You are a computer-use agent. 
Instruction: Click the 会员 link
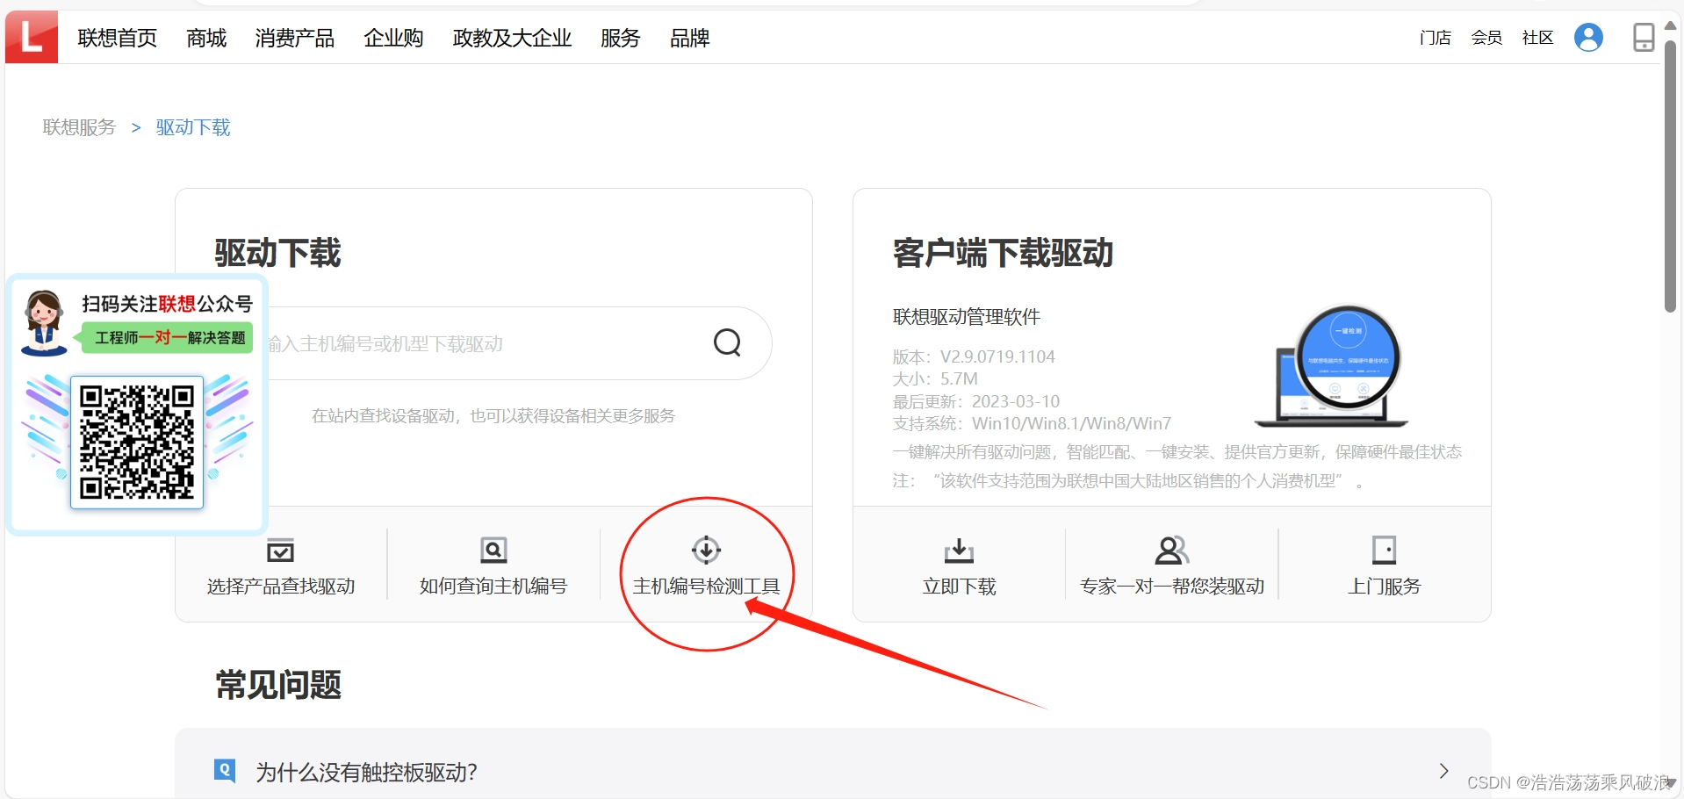(x=1486, y=38)
